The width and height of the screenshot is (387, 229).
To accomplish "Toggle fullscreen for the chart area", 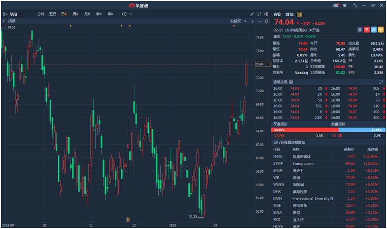I will point(260,14).
